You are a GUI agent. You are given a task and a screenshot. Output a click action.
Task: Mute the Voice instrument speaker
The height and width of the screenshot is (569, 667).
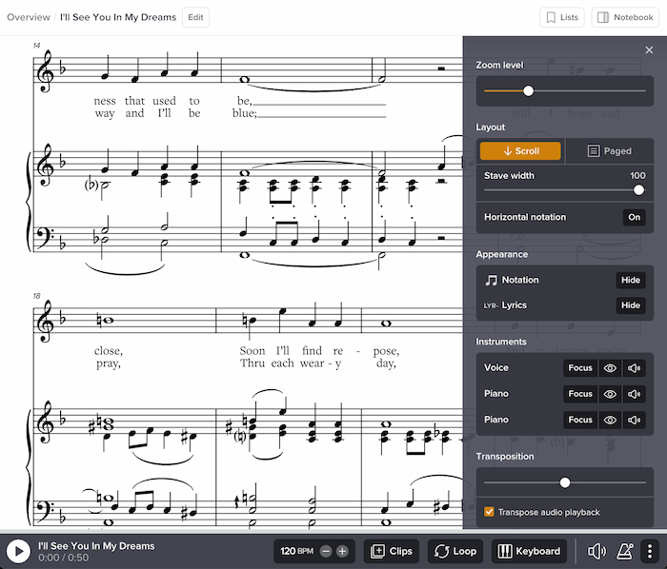634,367
